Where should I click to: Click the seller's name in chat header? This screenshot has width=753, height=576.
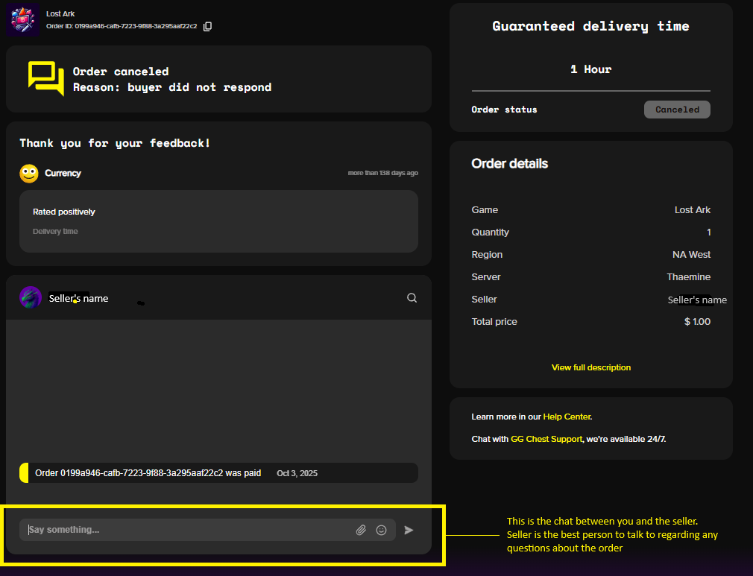[78, 298]
